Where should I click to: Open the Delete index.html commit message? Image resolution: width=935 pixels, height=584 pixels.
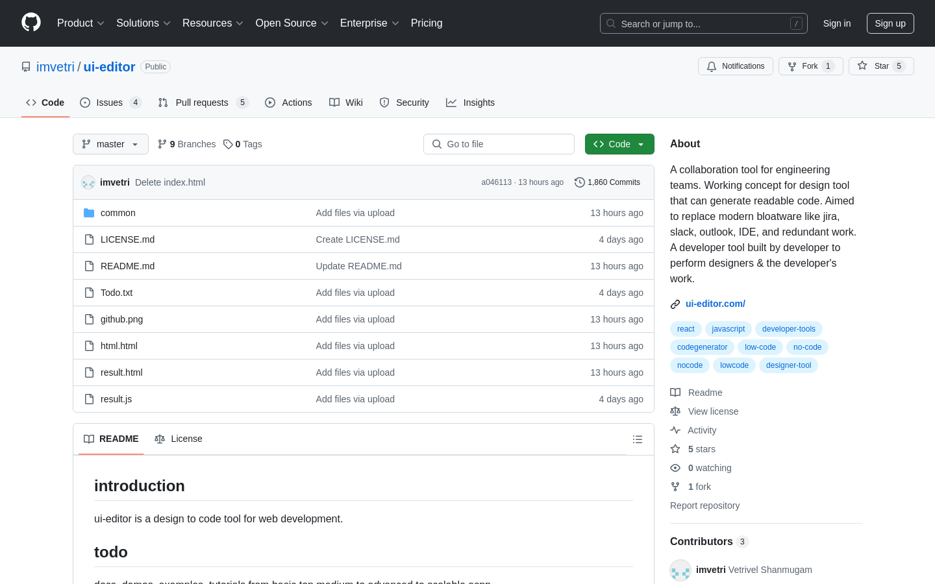tap(170, 182)
